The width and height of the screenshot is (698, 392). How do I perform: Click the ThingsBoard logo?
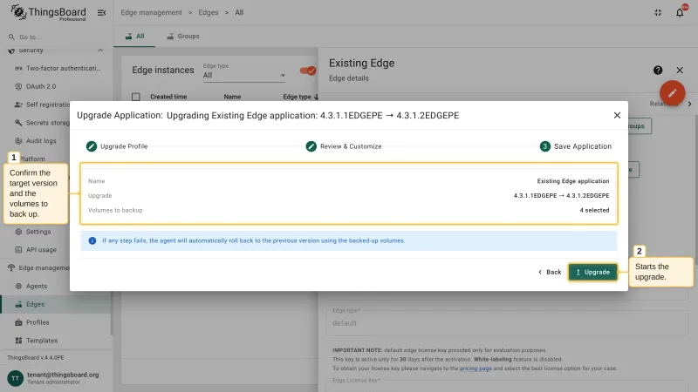click(48, 12)
